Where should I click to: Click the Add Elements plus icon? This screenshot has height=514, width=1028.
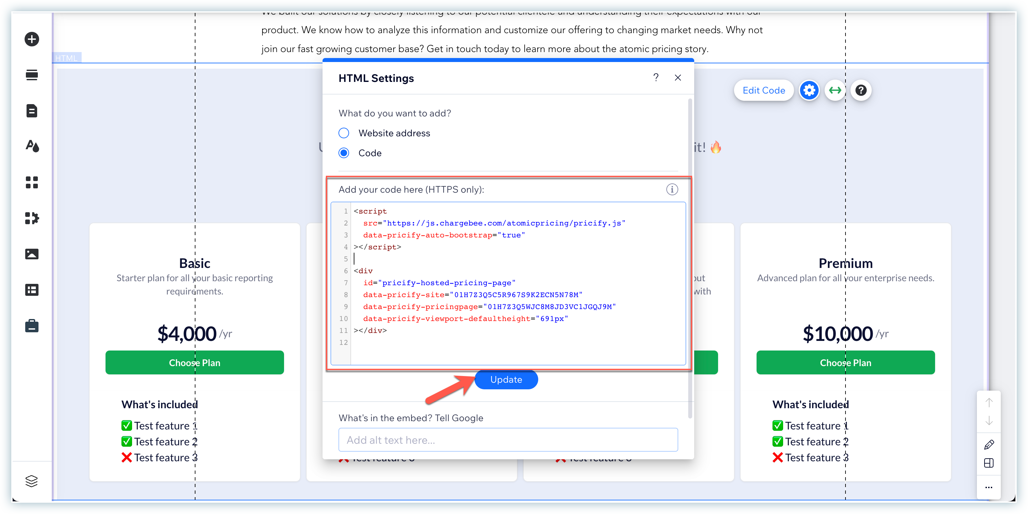[32, 39]
